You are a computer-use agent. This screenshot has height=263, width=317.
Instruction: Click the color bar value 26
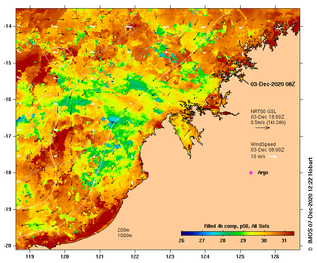181,241
